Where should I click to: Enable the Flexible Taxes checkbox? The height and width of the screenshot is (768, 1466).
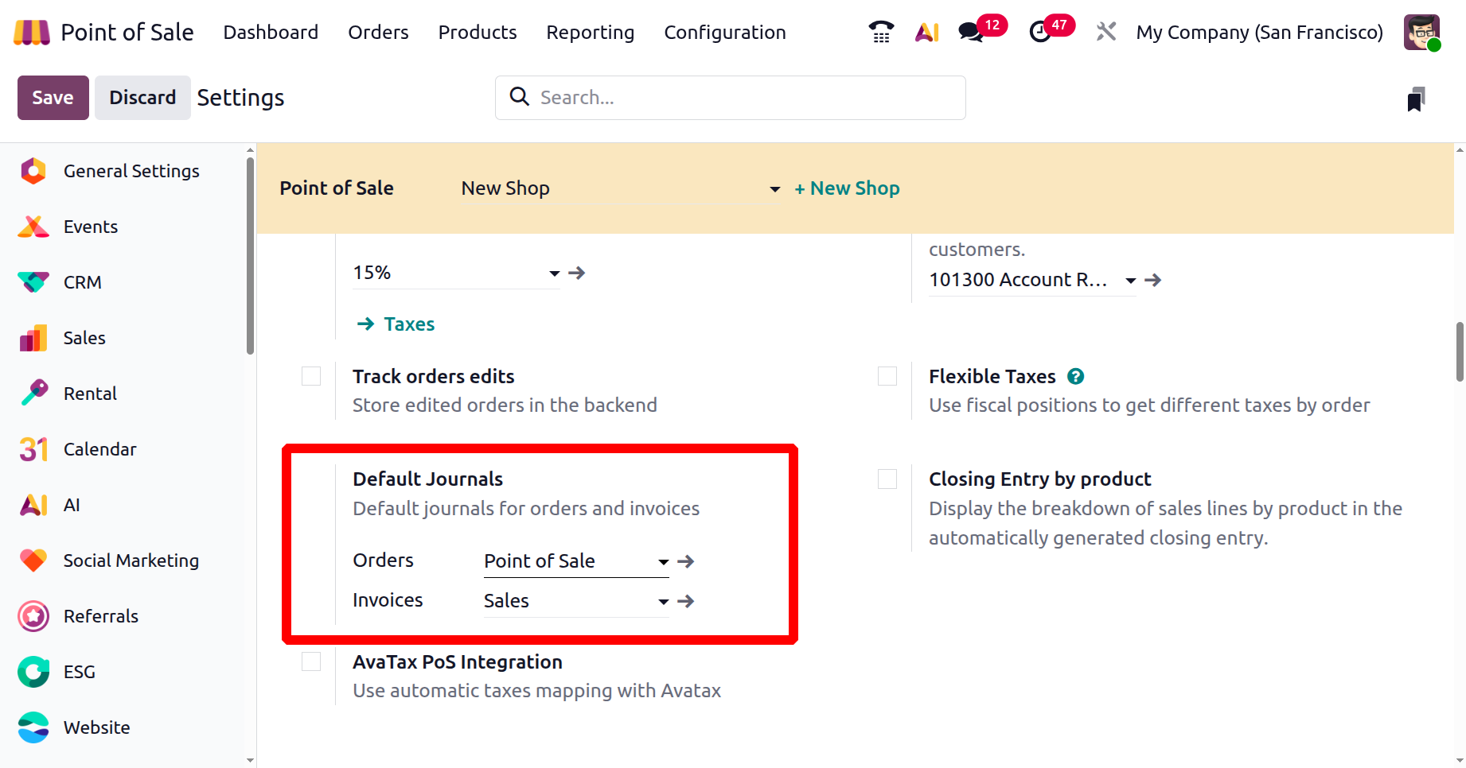click(x=887, y=376)
